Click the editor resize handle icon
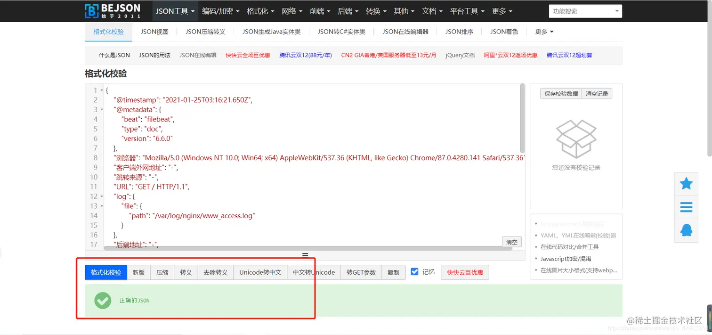Image resolution: width=712 pixels, height=335 pixels. point(305,255)
